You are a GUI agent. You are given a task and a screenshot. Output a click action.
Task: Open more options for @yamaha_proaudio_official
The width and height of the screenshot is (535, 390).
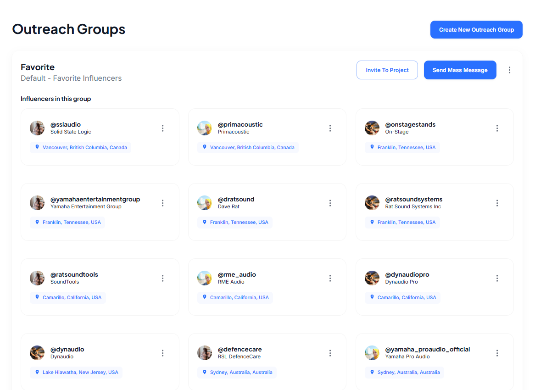497,353
